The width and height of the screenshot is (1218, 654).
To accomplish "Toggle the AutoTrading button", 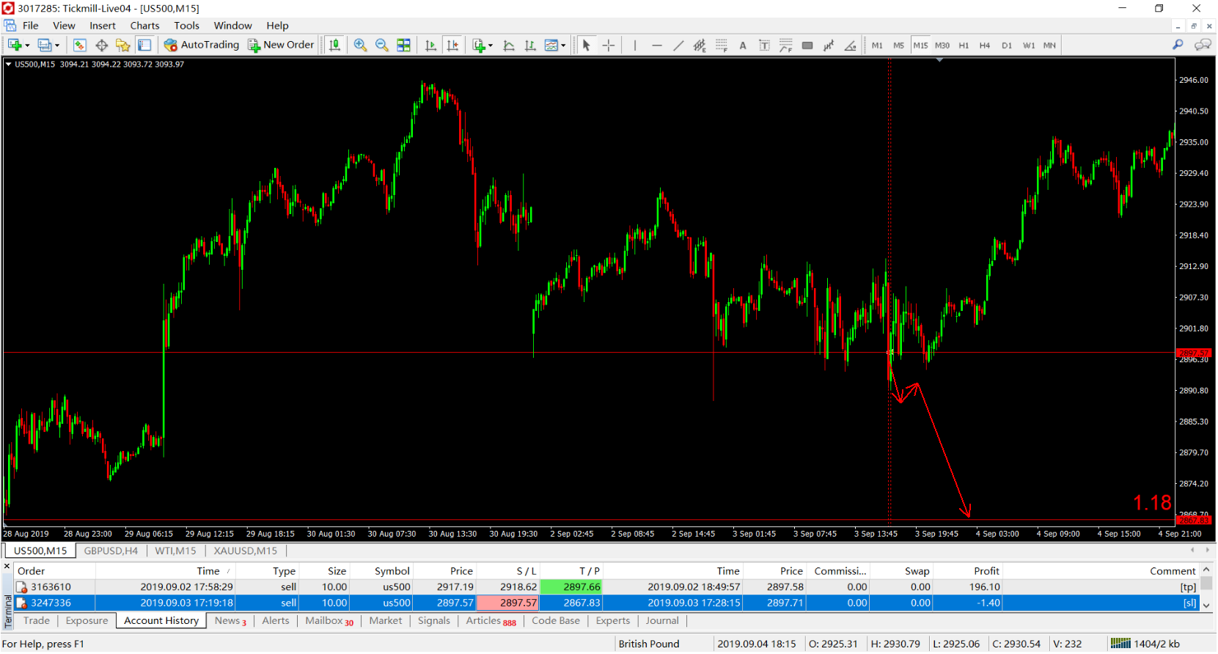I will coord(202,45).
